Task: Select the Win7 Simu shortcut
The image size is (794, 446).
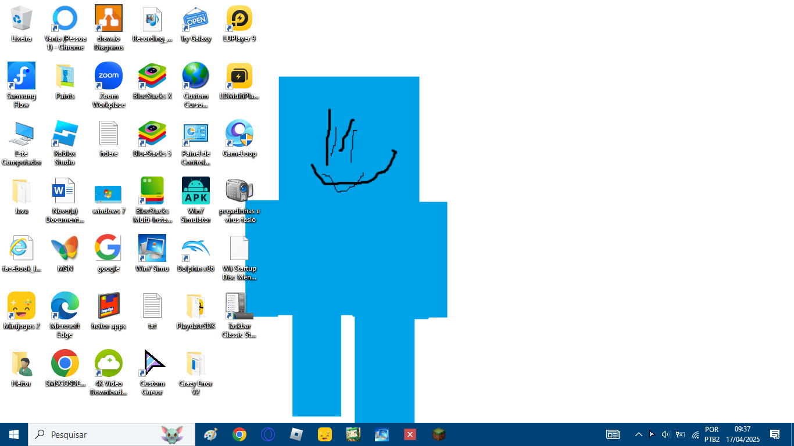Action: point(152,253)
